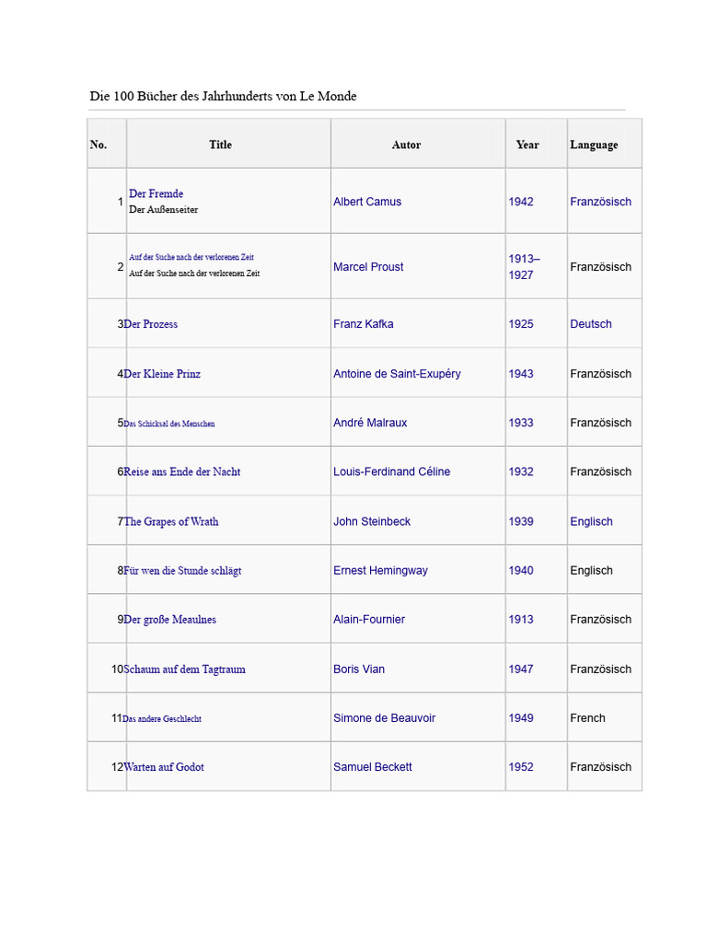Open "Der Kleine Prinz" title link
The height and width of the screenshot is (943, 707).
click(163, 374)
